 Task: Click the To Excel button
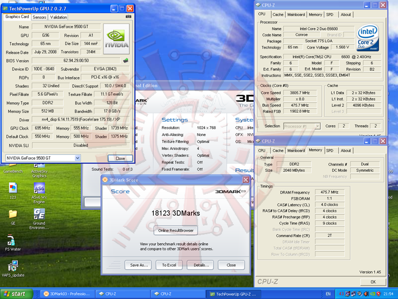(169, 265)
